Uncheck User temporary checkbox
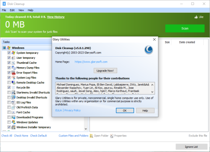Screen dimensions: 210x152 coord(9,58)
